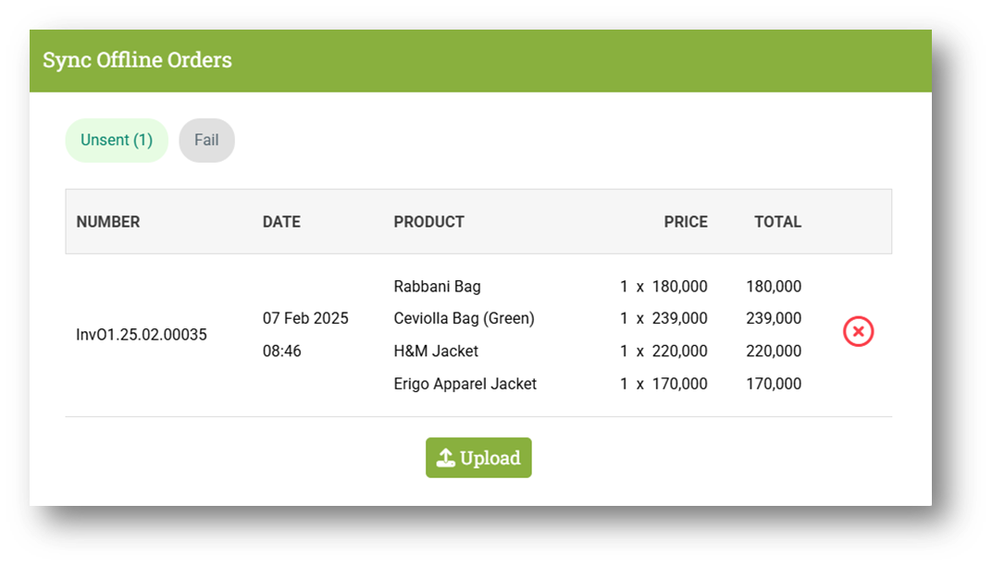Viewport: 992px width, 566px height.
Task: Click the Sync Offline Orders title
Action: point(137,60)
